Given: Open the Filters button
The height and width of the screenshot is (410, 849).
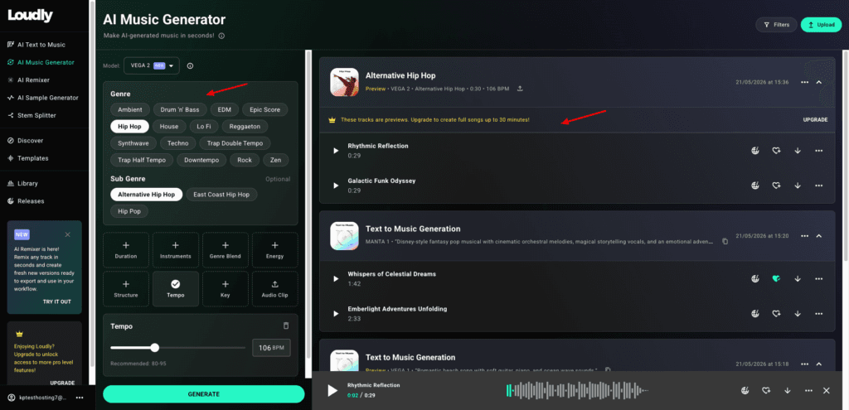Looking at the screenshot, I should click(x=776, y=24).
